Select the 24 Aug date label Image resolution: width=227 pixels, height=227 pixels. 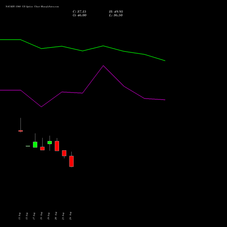tap(70, 216)
